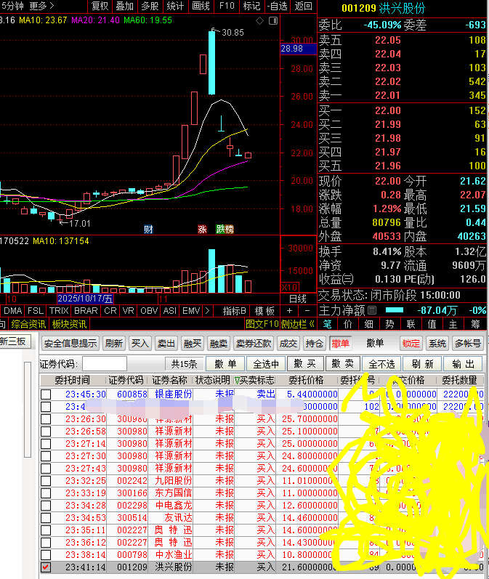Click the 买入 buy button
This screenshot has height=579, width=489.
[x=140, y=344]
